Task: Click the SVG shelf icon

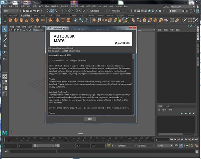Action: point(68,20)
